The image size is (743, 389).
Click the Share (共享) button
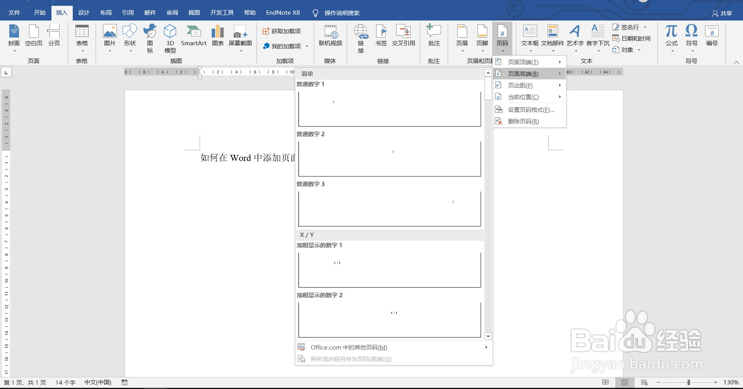(722, 14)
